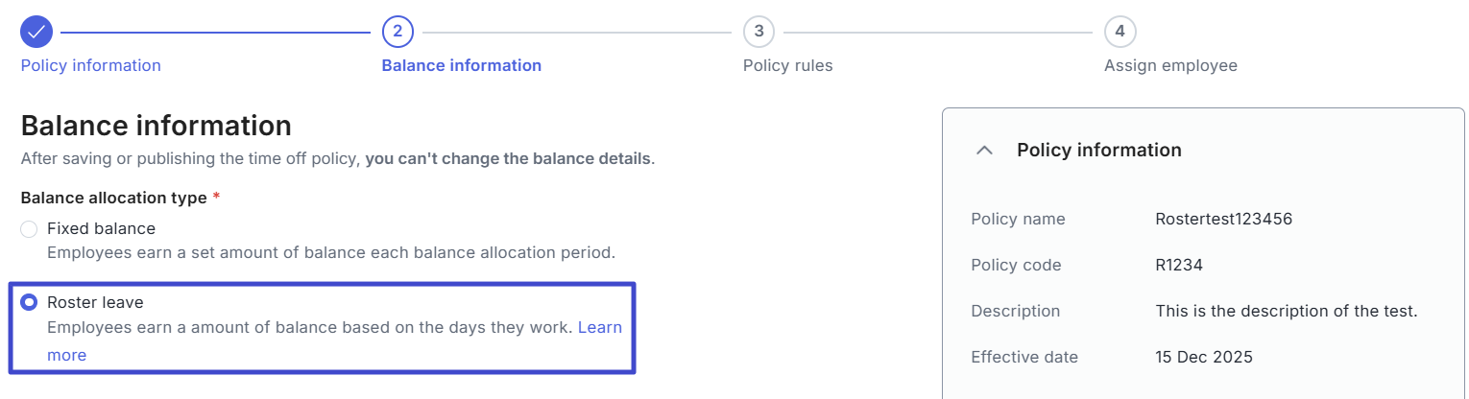Image resolution: width=1469 pixels, height=399 pixels.
Task: Click the policy name value Rostertest123456
Action: click(1223, 219)
